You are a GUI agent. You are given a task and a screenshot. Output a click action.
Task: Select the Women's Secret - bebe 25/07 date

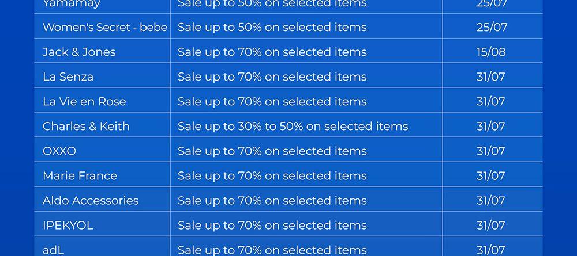491,27
